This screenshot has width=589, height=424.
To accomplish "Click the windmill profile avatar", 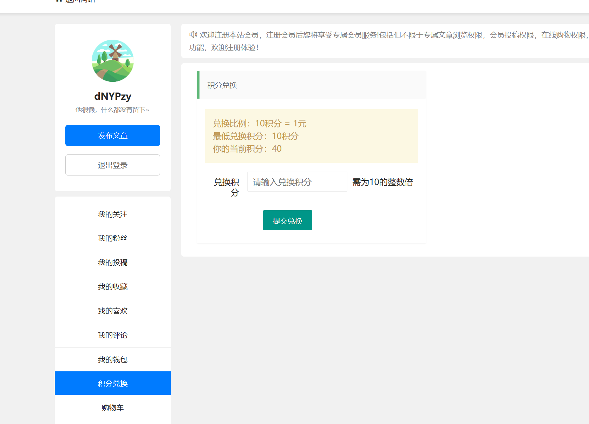I will click(112, 61).
